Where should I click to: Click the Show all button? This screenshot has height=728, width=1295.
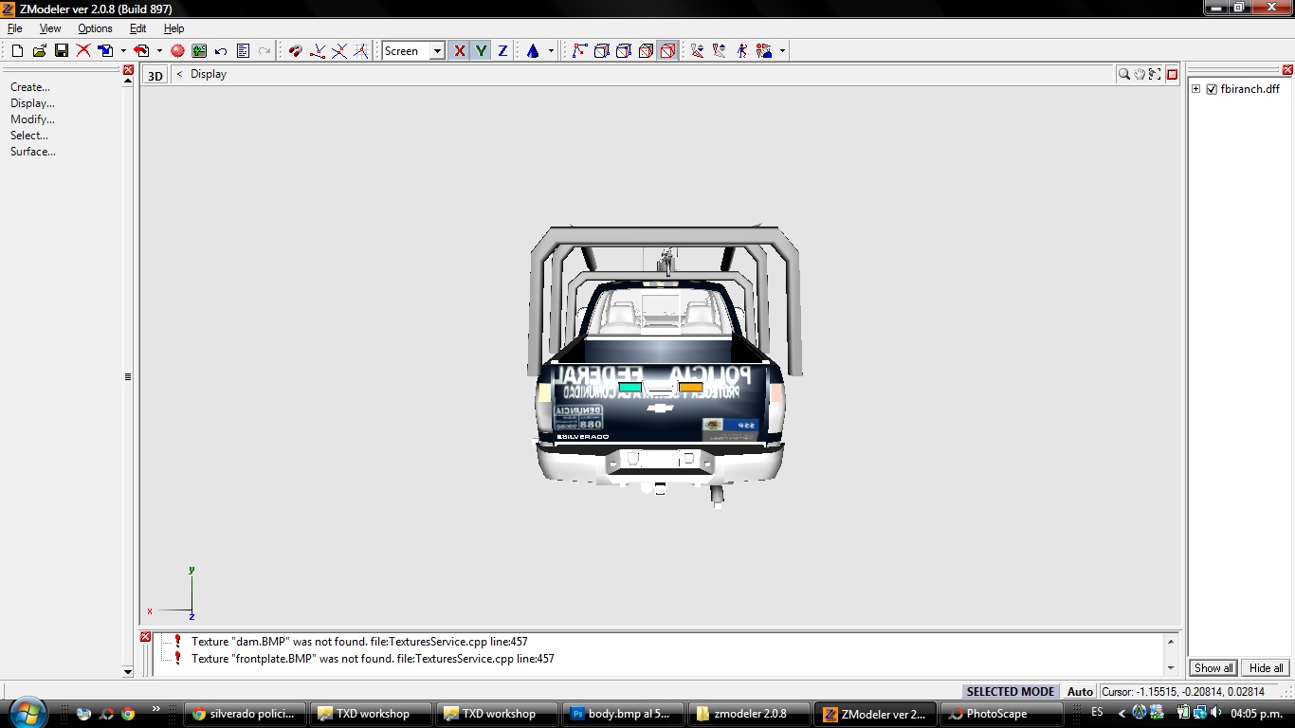[x=1213, y=668]
